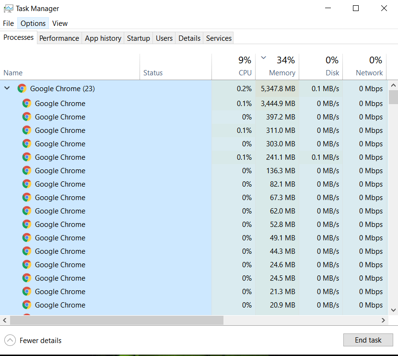Open the File menu

click(x=8, y=24)
